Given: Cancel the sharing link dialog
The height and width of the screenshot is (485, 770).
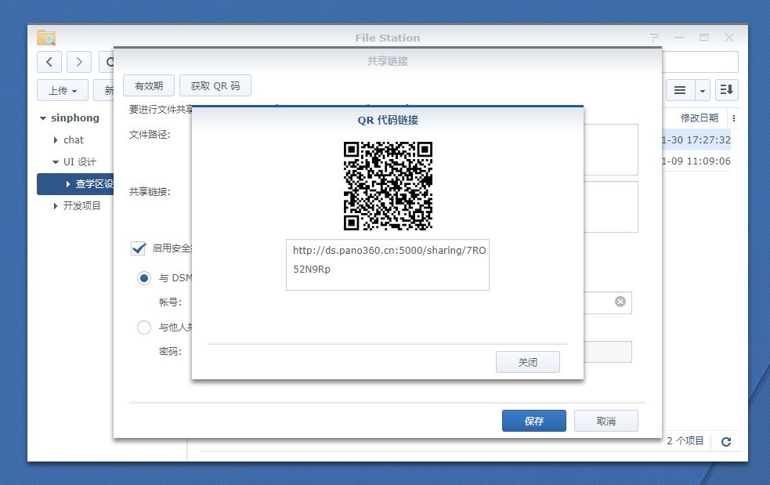Looking at the screenshot, I should tap(606, 421).
